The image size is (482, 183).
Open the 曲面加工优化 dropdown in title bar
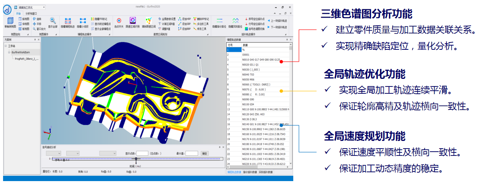(31, 7)
